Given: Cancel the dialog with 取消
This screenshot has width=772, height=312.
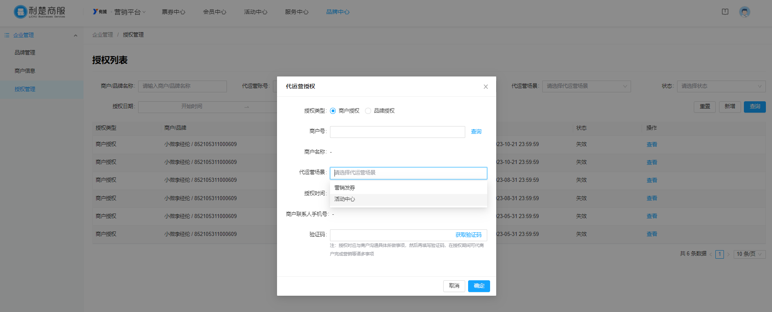Looking at the screenshot, I should coord(454,286).
